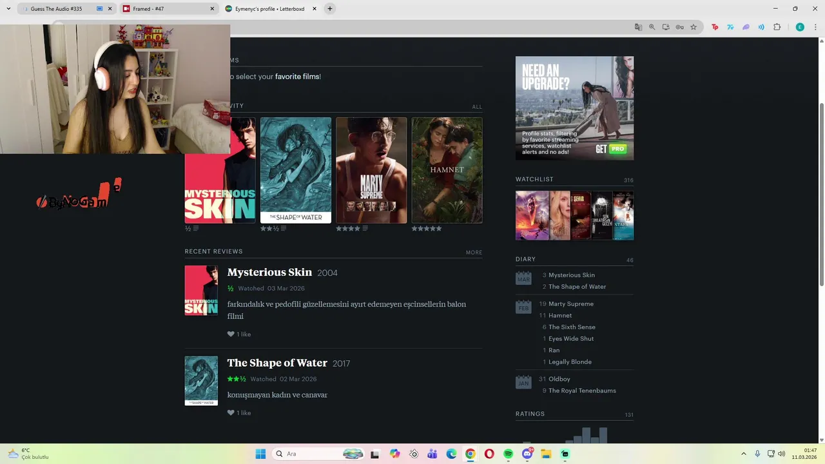Open the translate page icon in address bar
The height and width of the screenshot is (464, 825).
[638, 27]
